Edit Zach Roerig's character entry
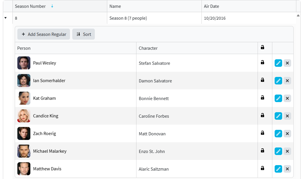Viewport: 305px width, 179px height. [x=278, y=134]
